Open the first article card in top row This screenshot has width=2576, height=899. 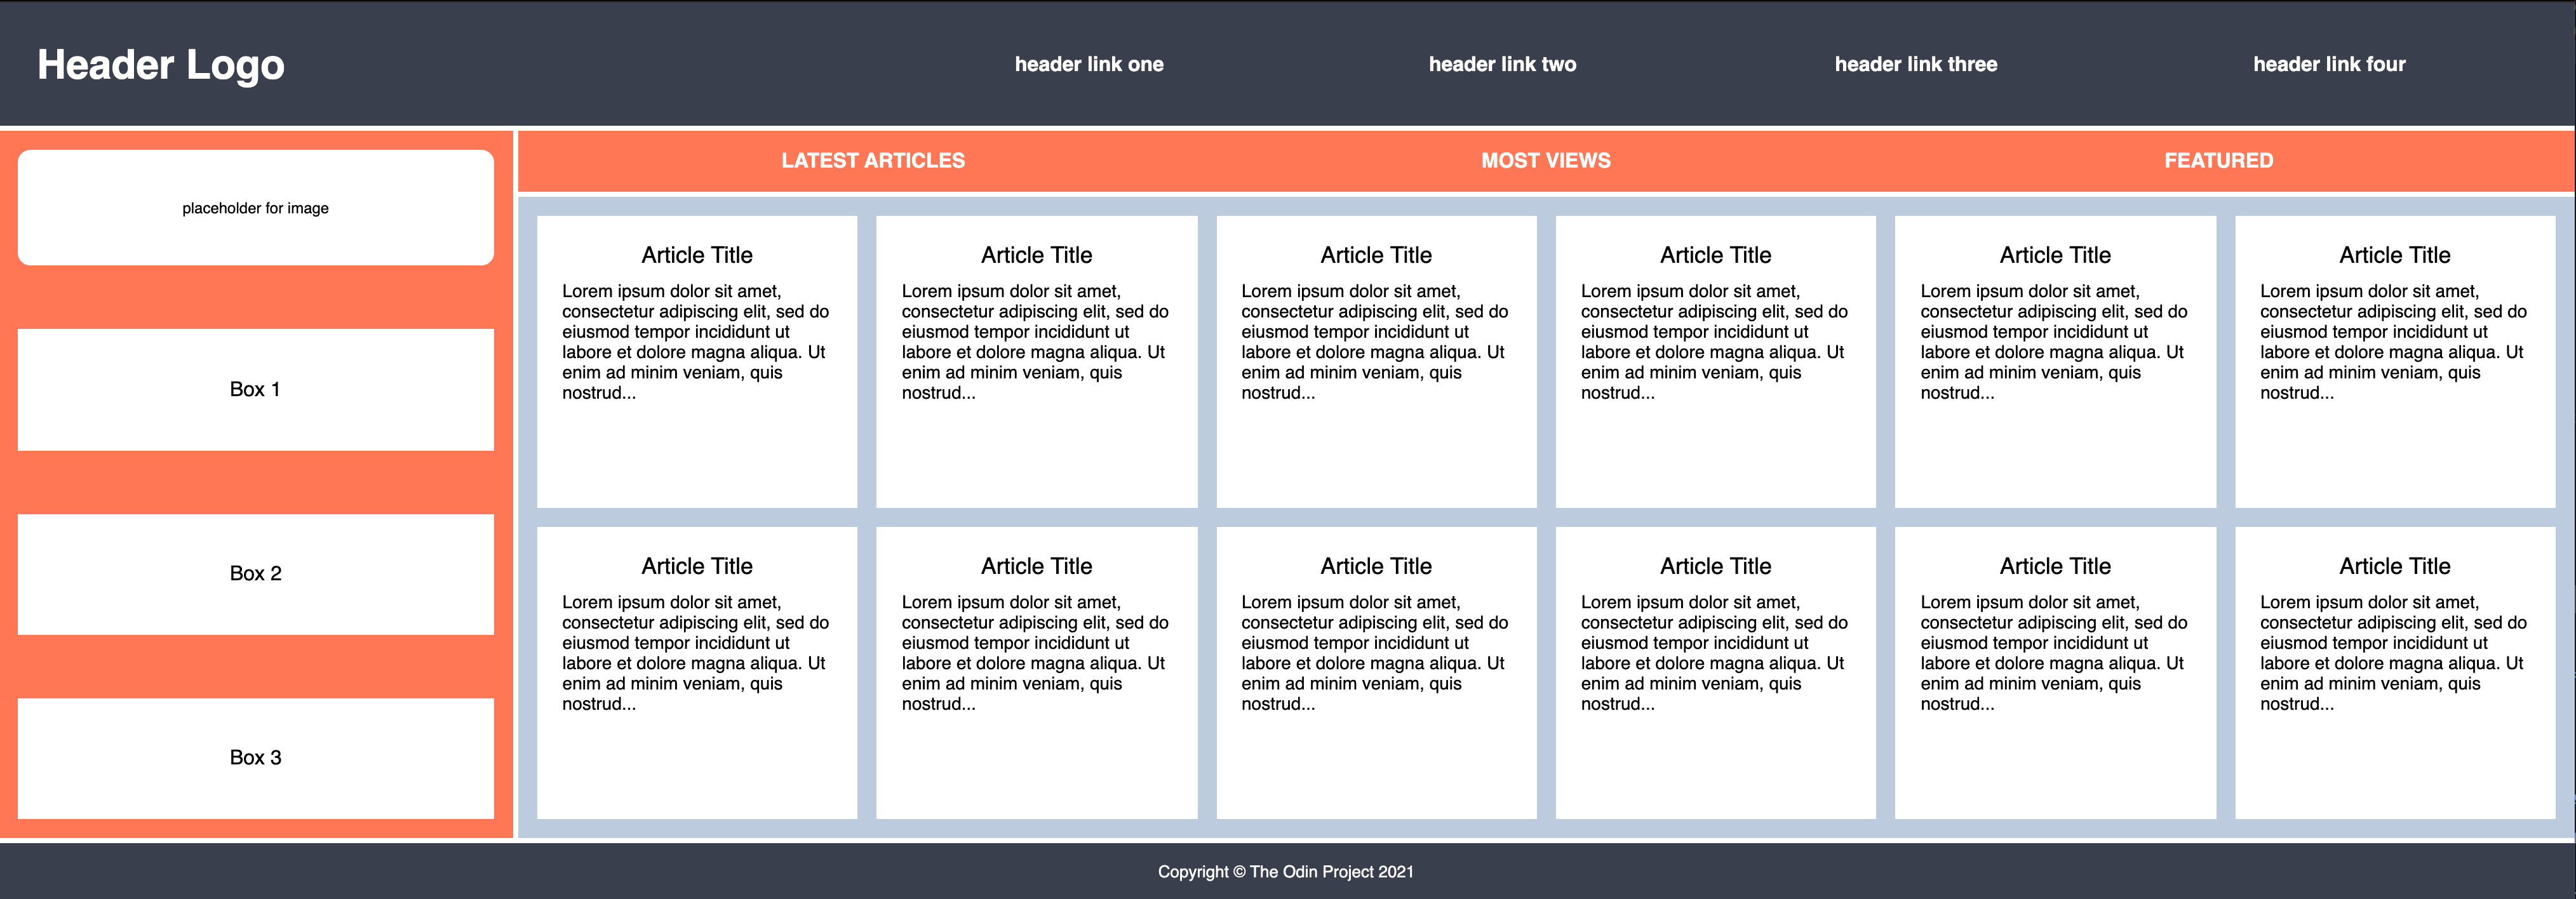tap(697, 361)
